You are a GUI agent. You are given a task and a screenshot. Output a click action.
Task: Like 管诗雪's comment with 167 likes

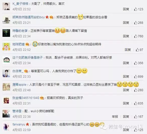pos(135,117)
